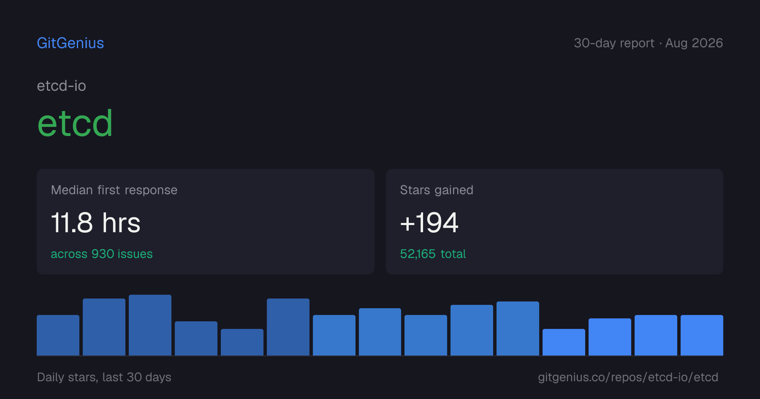Click the "across 930 issues" subtext
The image size is (760, 399).
coord(102,254)
